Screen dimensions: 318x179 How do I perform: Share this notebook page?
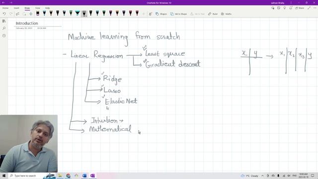(300, 8)
